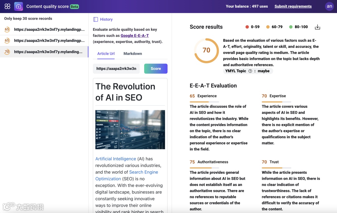Switch to the Markdown tab
Screen dimensions: 337x213
point(133,54)
